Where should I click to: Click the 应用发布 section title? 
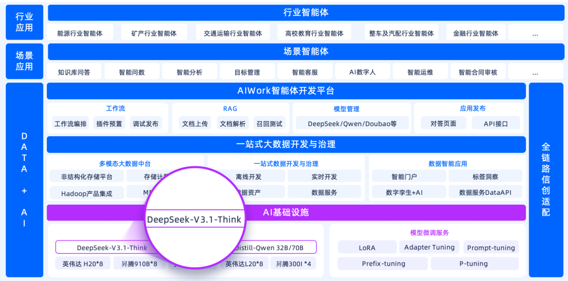pyautogui.click(x=472, y=109)
